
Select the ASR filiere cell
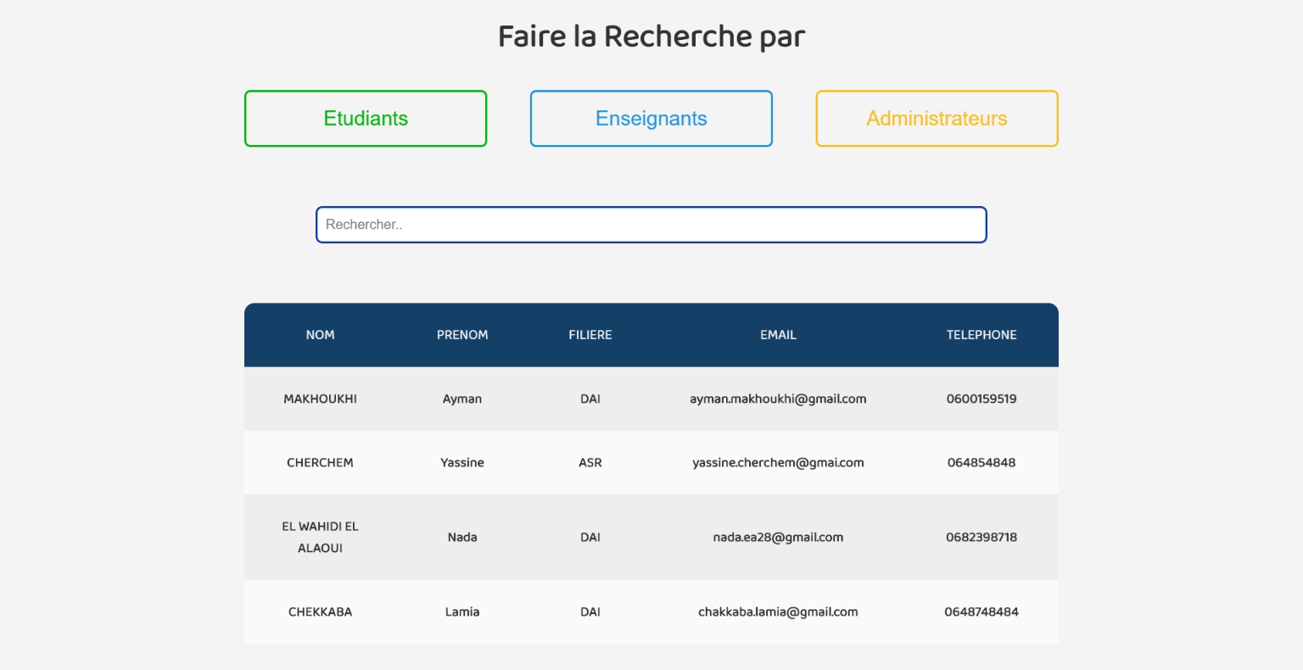(x=590, y=462)
